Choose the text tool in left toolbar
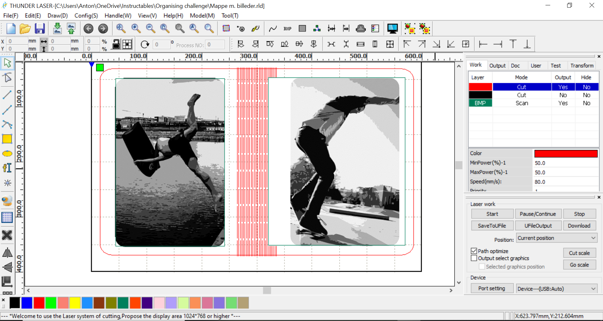Image resolution: width=603 pixels, height=321 pixels. 7,168
